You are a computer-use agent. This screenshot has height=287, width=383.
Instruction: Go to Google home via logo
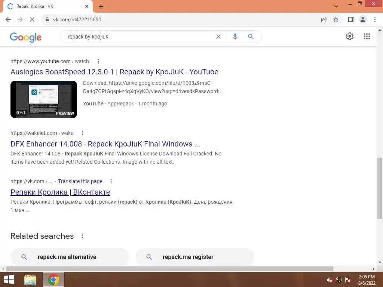26,37
